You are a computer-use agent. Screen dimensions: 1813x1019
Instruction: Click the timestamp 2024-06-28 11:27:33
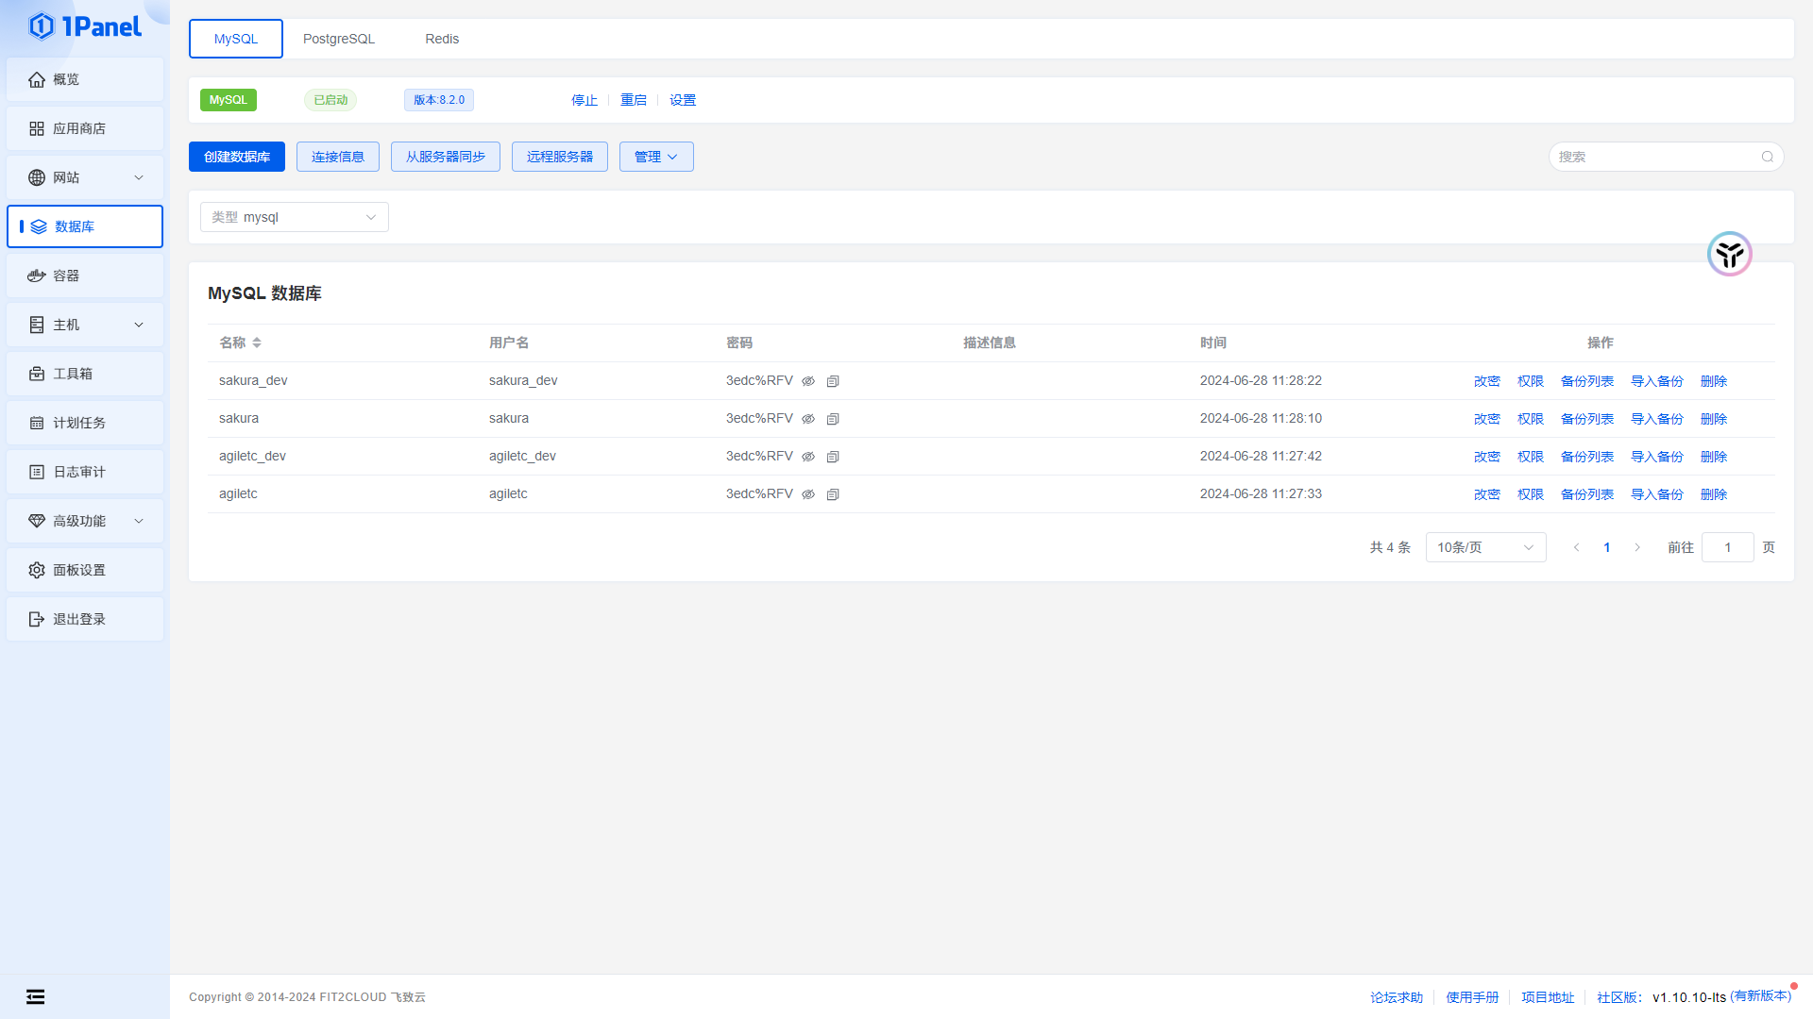tap(1261, 493)
